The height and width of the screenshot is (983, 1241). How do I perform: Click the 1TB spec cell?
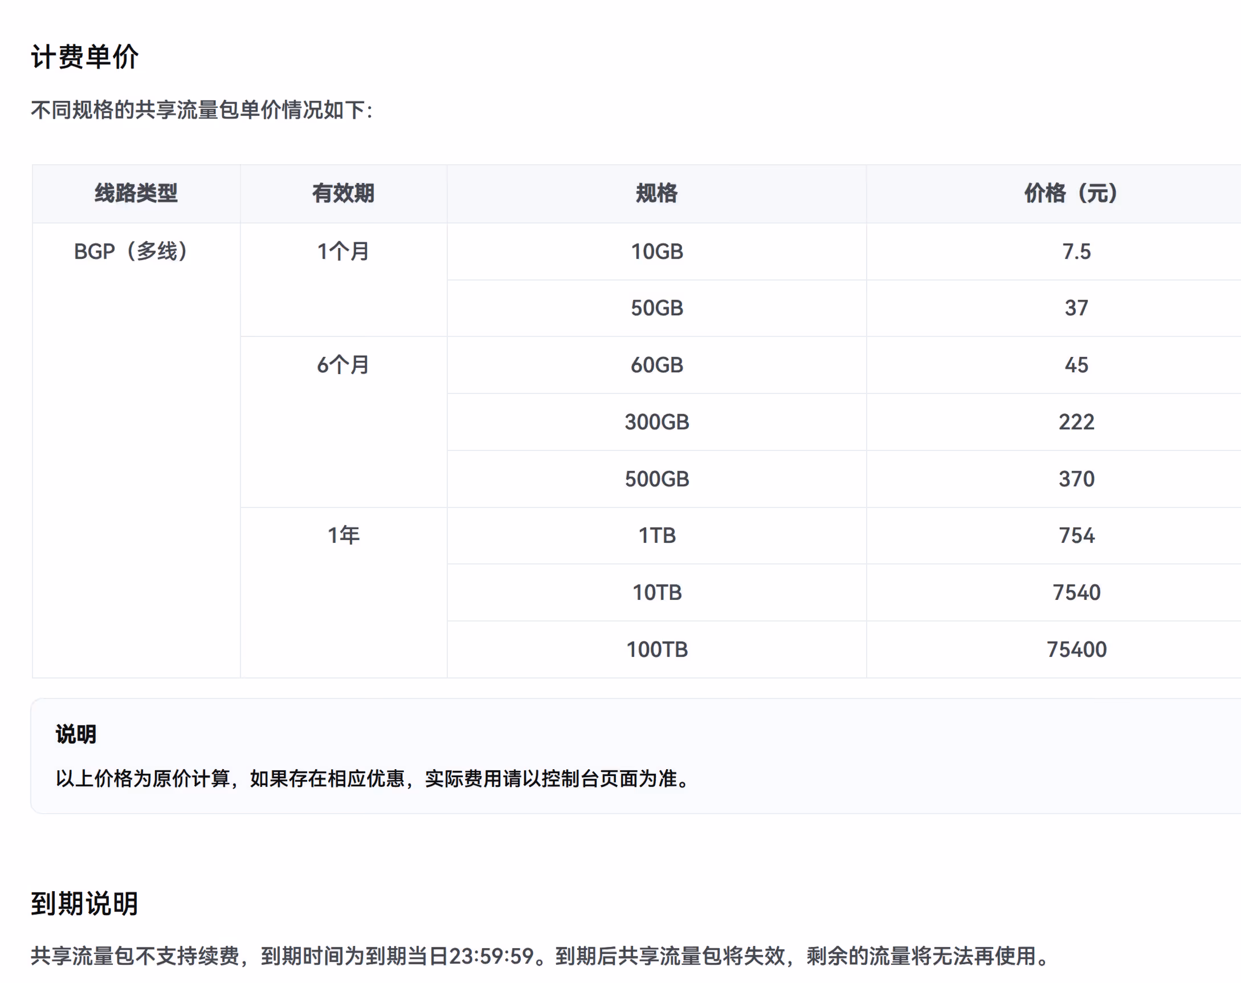click(657, 536)
